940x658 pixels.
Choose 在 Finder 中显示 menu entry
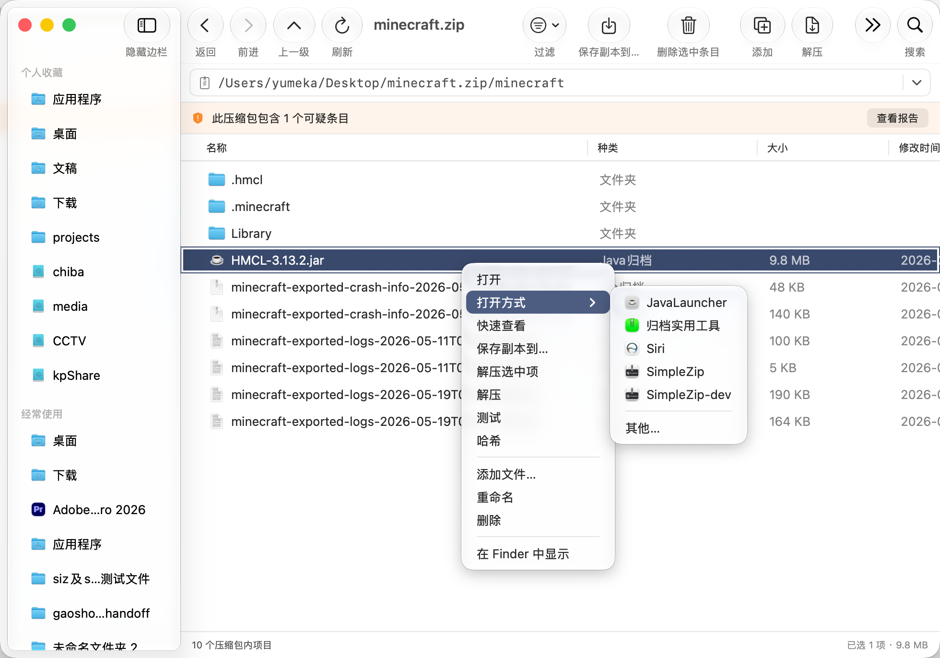click(x=538, y=554)
